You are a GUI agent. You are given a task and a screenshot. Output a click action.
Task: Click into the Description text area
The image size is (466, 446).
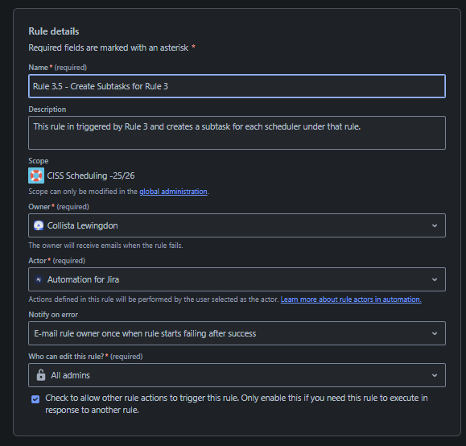pyautogui.click(x=237, y=133)
